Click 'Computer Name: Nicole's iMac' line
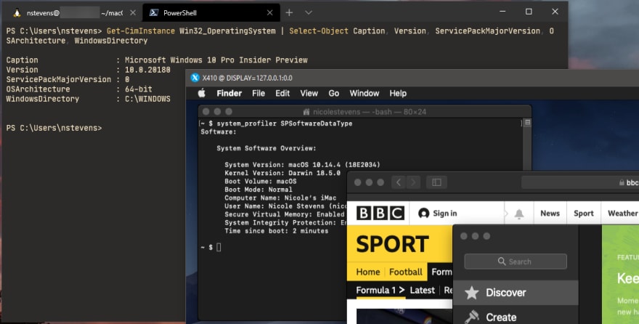Image resolution: width=639 pixels, height=324 pixels. click(280, 198)
